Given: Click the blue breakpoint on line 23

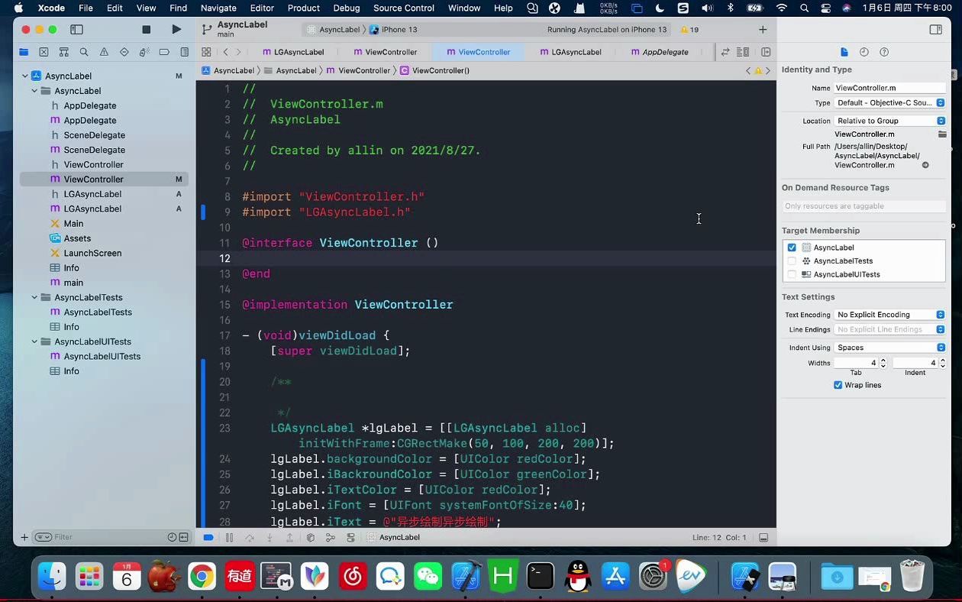Looking at the screenshot, I should 203,428.
